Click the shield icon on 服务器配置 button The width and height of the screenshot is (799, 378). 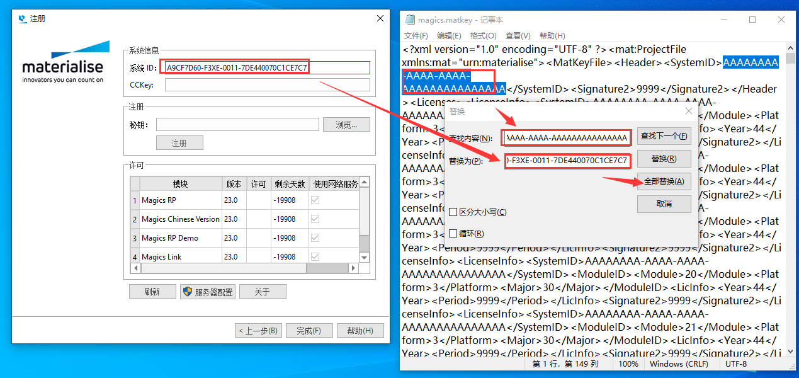tap(187, 292)
